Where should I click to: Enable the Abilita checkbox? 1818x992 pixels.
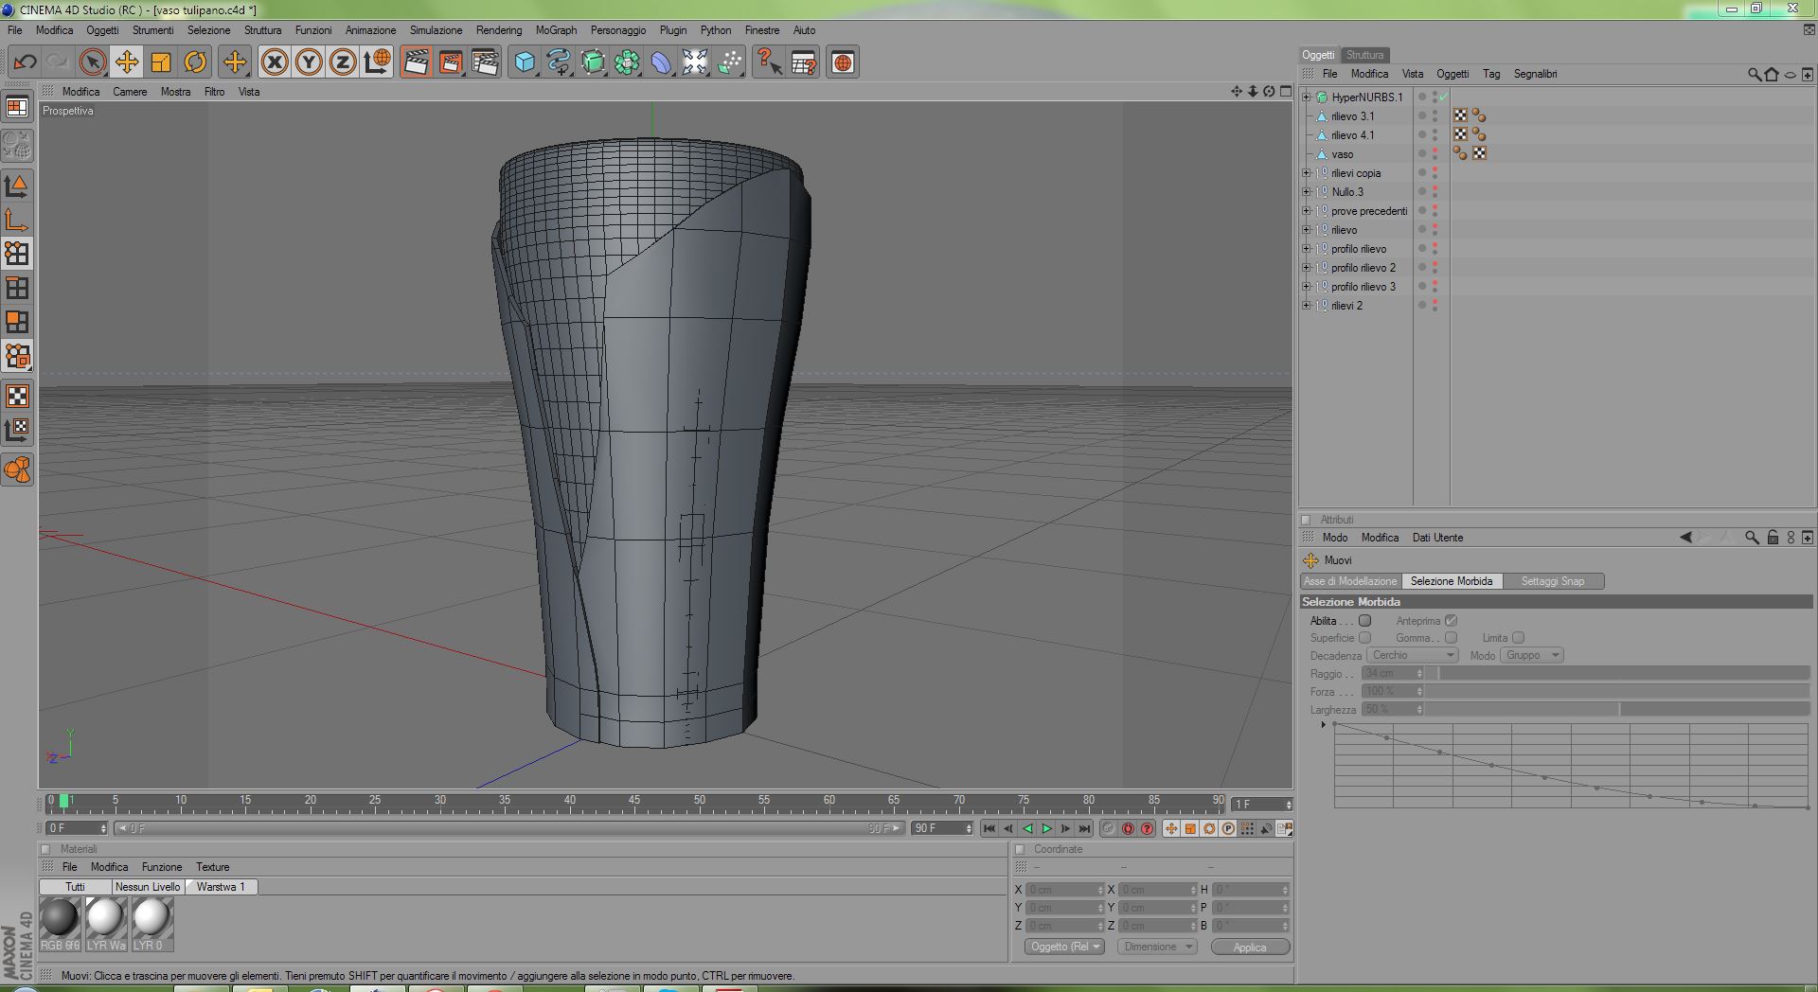click(x=1364, y=621)
